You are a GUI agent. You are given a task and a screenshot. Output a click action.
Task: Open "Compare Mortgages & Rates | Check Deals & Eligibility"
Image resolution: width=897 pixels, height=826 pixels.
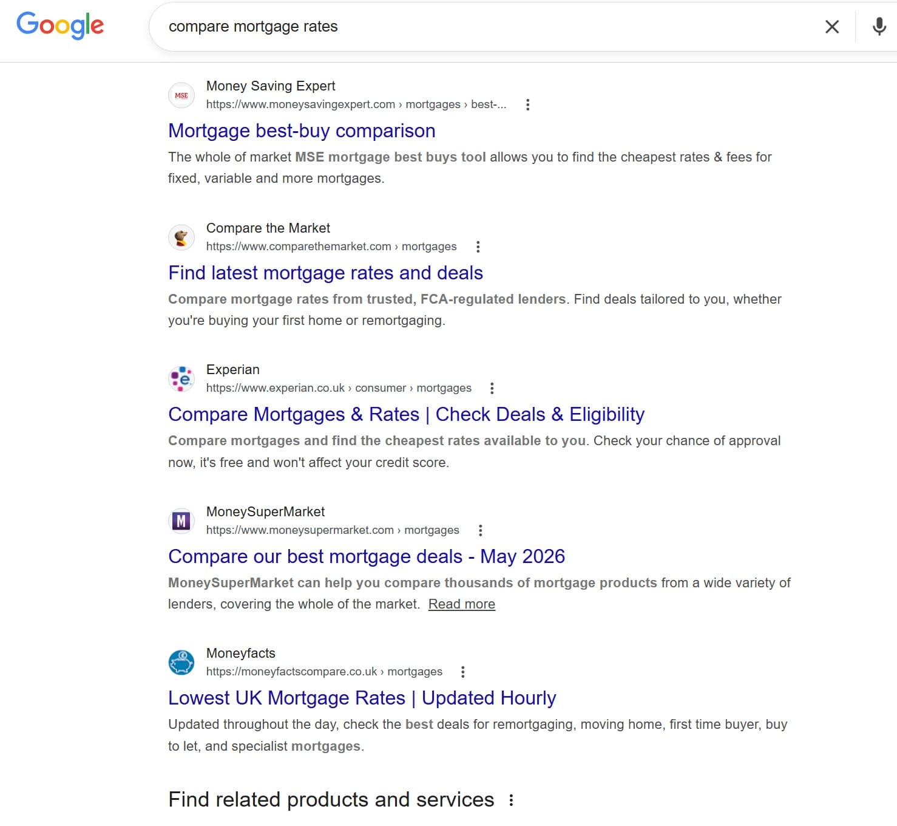coord(406,415)
